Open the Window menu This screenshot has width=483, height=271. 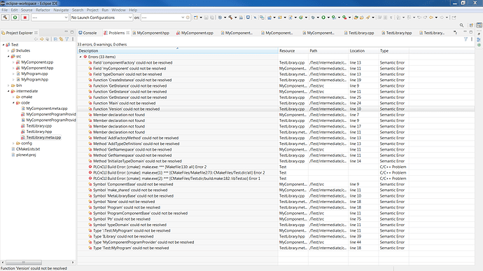(118, 10)
